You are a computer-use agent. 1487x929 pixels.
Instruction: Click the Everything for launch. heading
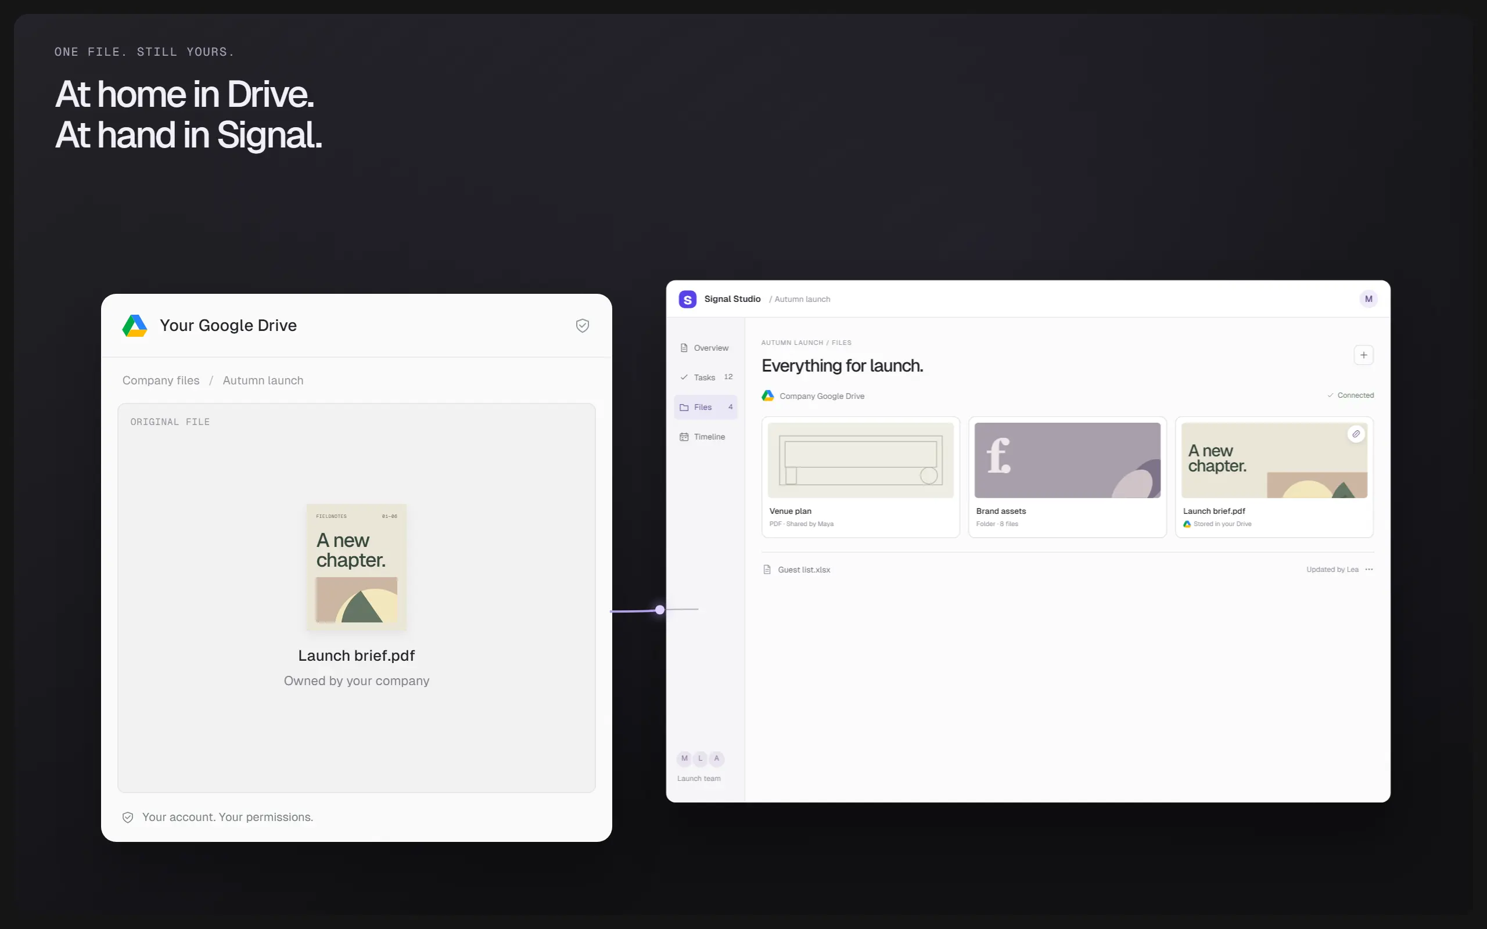842,366
